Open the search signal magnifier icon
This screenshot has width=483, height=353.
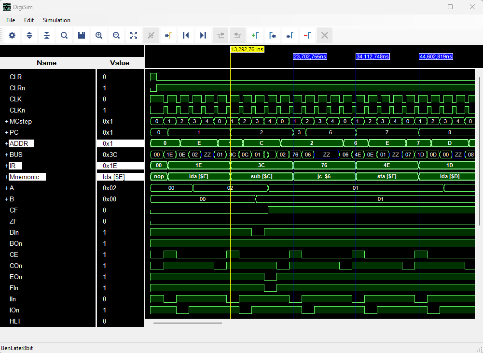[x=64, y=35]
